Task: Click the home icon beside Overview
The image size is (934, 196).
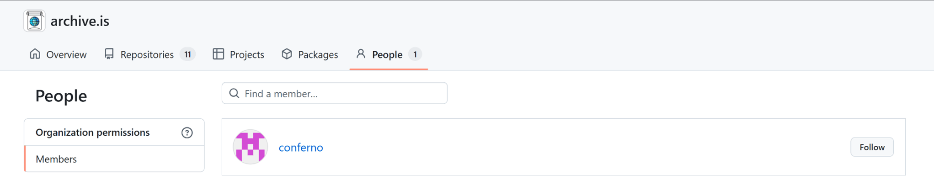Action: (x=35, y=54)
